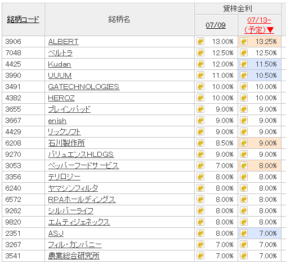
Task: Click HEROZ 07/09 coin icon
Action: point(200,98)
